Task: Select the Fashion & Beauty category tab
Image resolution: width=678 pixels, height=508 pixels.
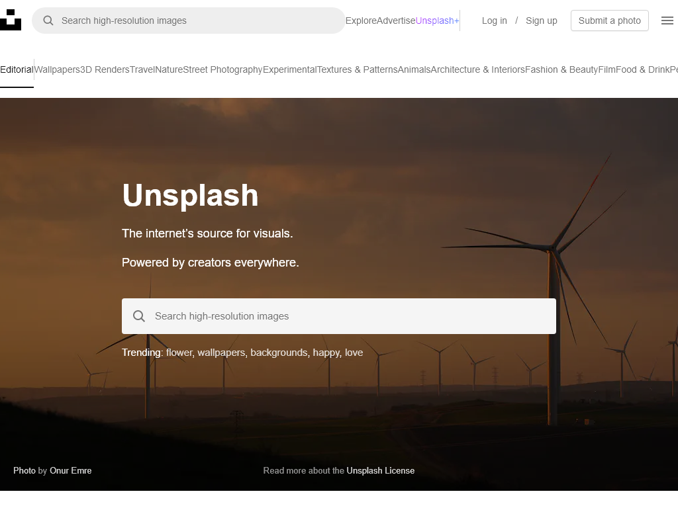Action: tap(561, 69)
